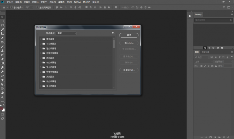Select the Brush tool
Image resolution: width=234 pixels, height=139 pixels.
[x=2, y=47]
